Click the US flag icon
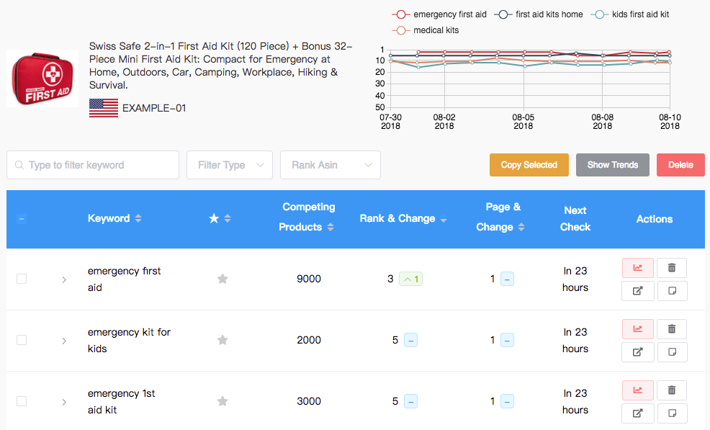Screen dimensions: 710x430 (104, 108)
